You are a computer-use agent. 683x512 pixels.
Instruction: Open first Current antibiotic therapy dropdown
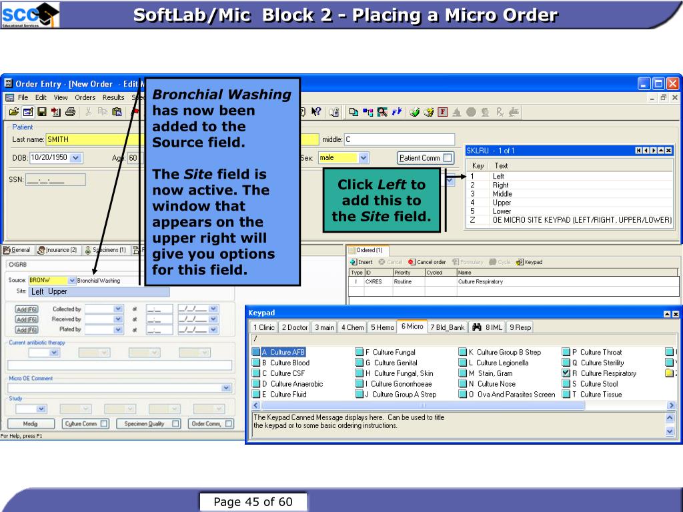55,353
